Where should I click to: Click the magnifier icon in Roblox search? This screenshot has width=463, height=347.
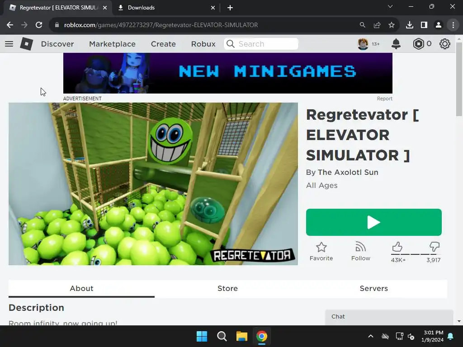pyautogui.click(x=230, y=44)
